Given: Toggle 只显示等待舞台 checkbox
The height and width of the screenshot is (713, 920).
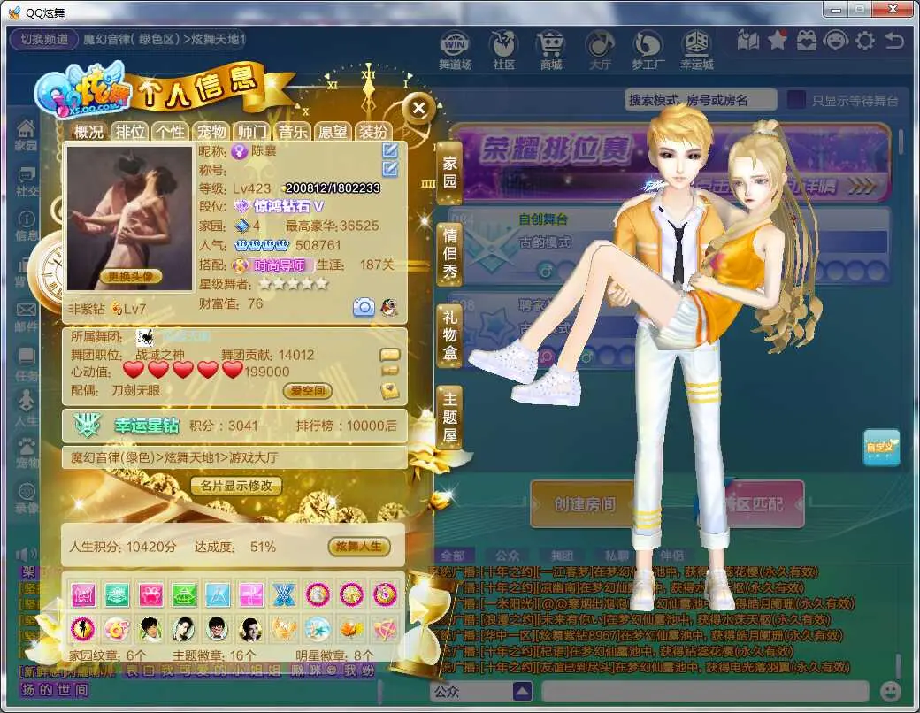Looking at the screenshot, I should click(x=795, y=100).
